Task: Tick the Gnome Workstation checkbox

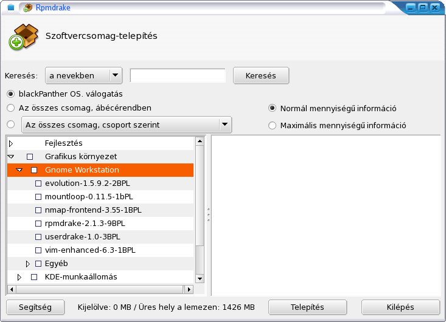Action: (x=34, y=170)
